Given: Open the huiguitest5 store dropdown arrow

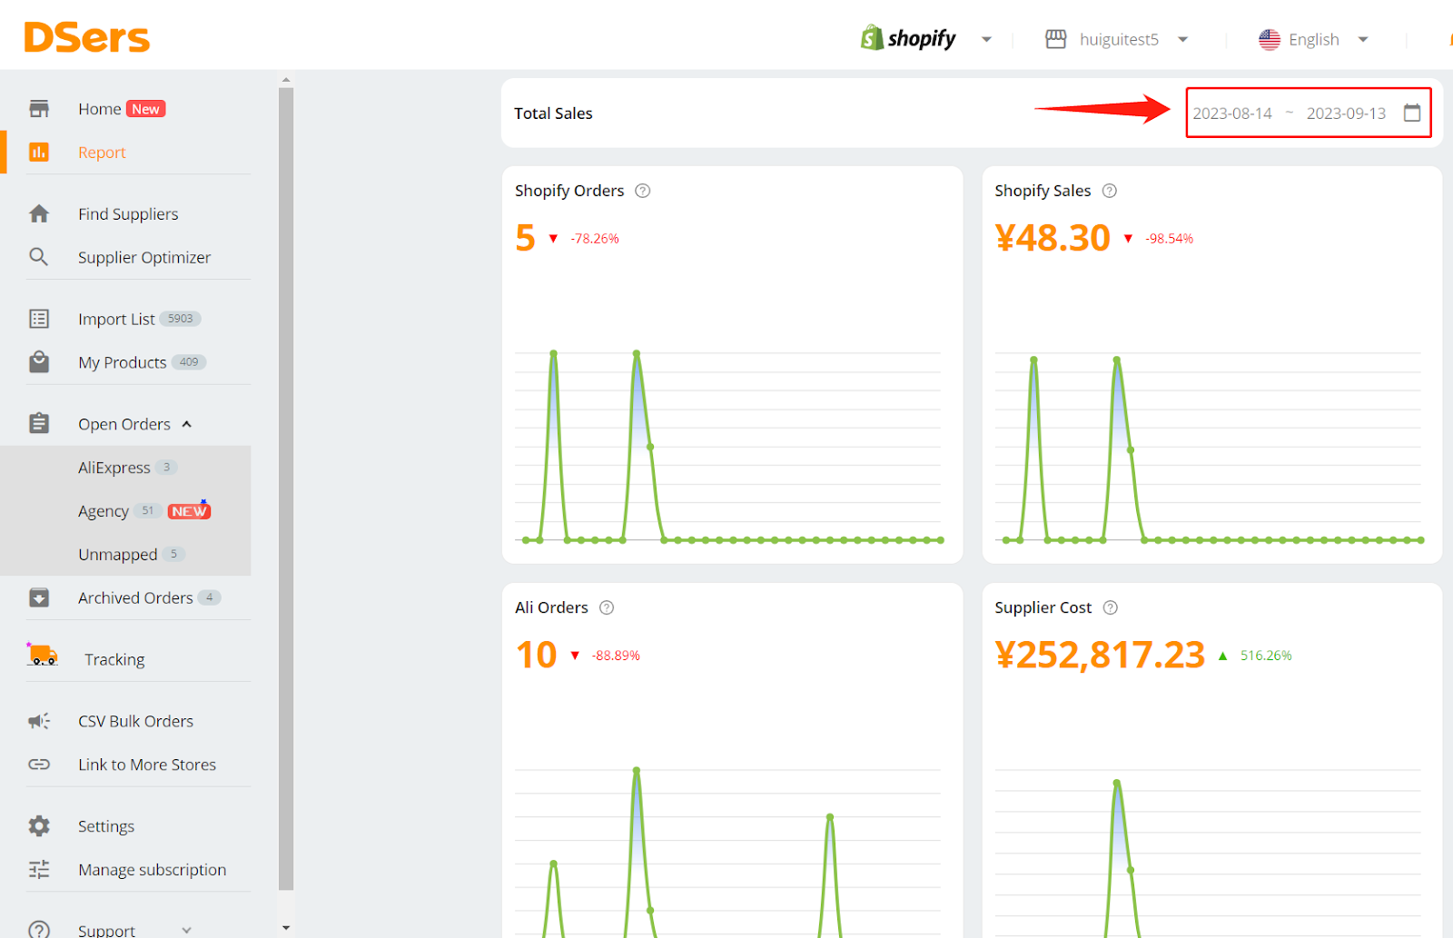Looking at the screenshot, I should click(1182, 40).
